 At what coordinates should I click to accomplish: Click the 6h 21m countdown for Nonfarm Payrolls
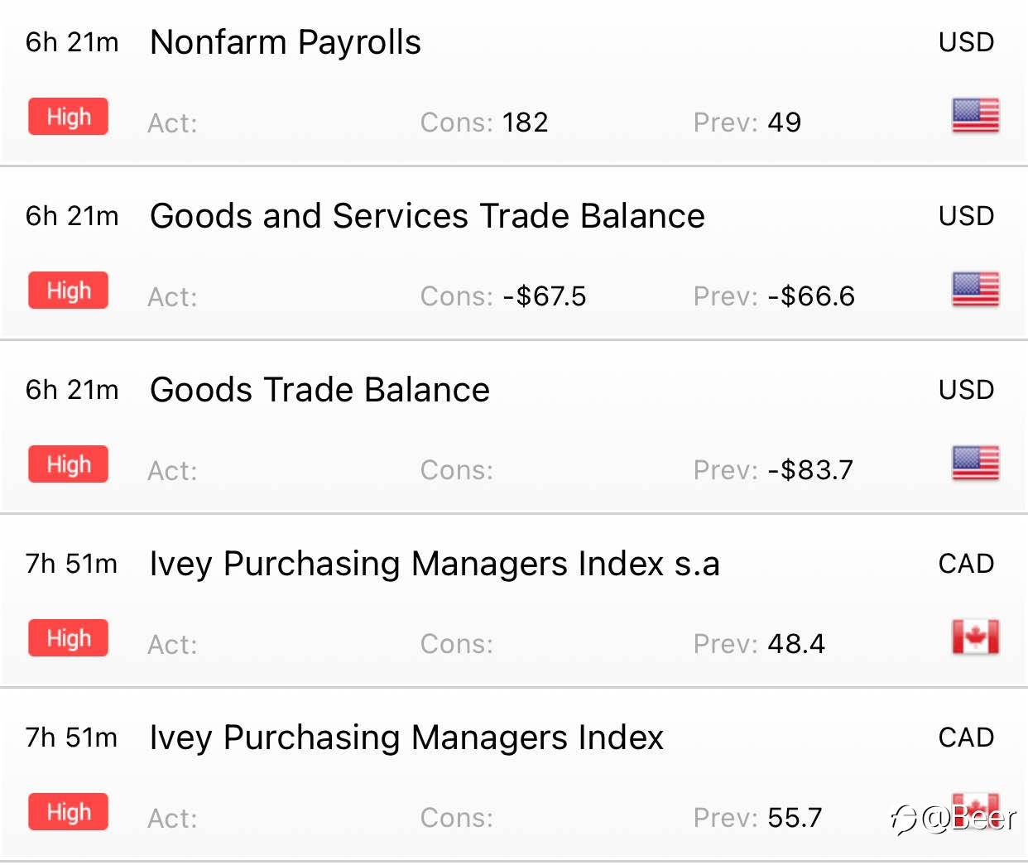click(x=72, y=42)
